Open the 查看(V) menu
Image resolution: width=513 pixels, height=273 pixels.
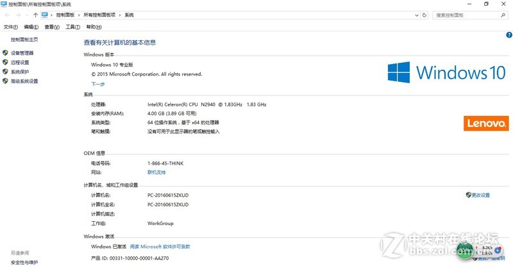click(x=52, y=27)
